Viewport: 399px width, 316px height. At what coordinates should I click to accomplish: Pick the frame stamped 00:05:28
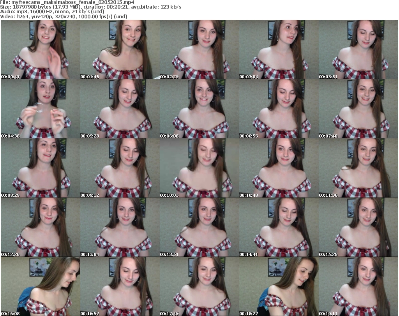(x=120, y=109)
